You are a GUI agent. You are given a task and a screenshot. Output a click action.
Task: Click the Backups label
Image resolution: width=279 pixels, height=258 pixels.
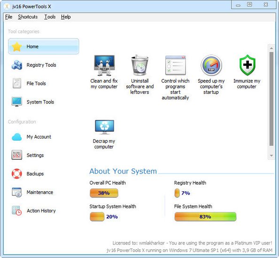click(35, 174)
